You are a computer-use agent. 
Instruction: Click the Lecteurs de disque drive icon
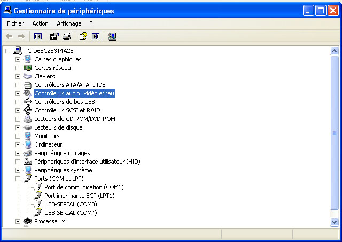tap(28, 127)
